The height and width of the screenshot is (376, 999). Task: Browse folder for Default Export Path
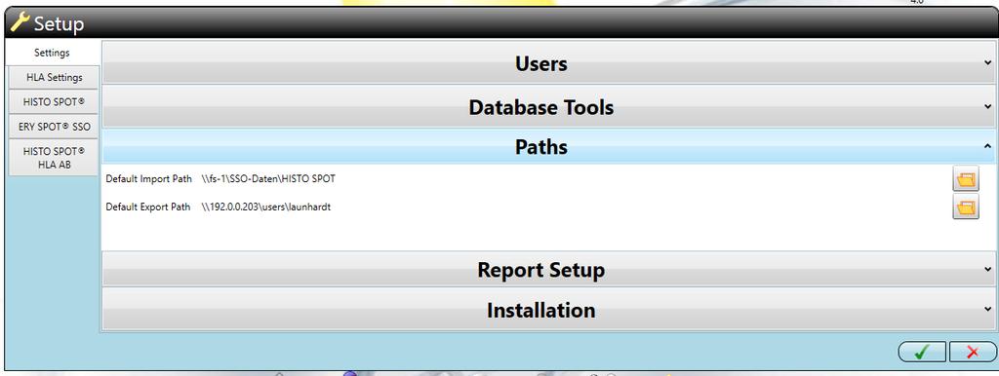tap(965, 207)
